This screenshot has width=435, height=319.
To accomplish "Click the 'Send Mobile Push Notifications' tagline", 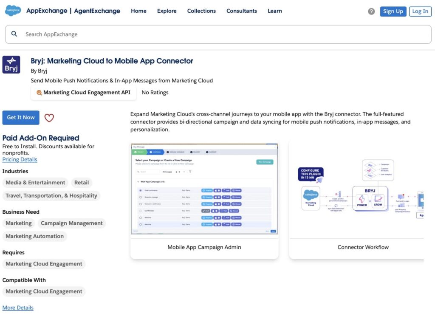I will (x=122, y=81).
